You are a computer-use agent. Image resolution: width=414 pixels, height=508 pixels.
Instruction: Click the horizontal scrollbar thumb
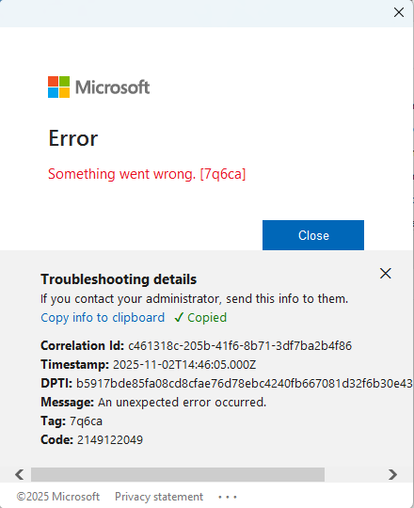click(x=178, y=474)
